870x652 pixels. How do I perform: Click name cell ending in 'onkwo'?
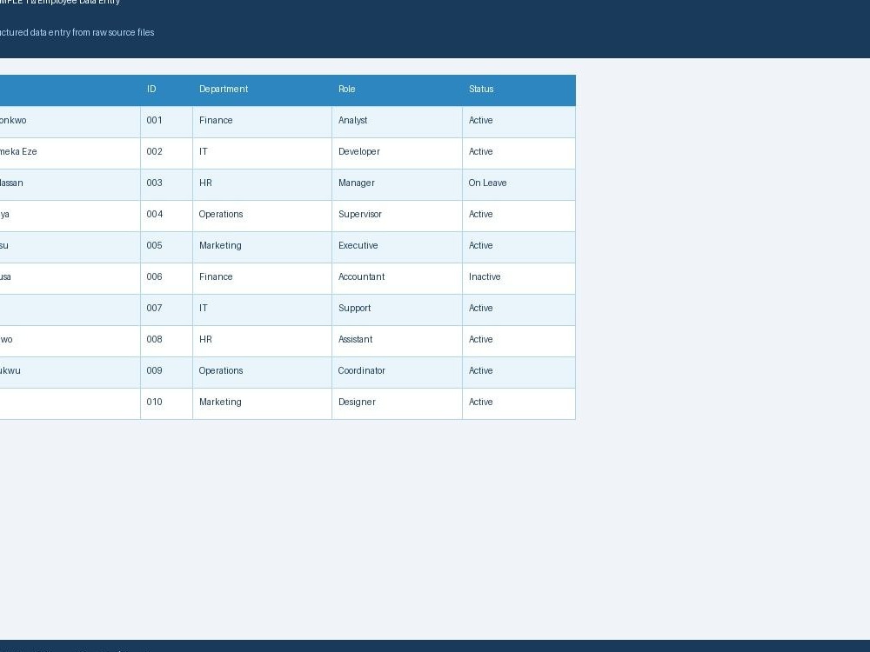[x=70, y=122]
